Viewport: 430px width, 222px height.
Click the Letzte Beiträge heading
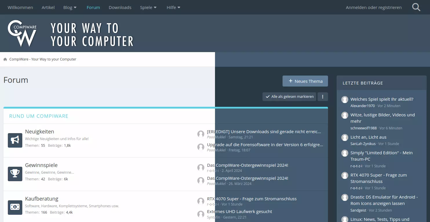[x=363, y=83]
